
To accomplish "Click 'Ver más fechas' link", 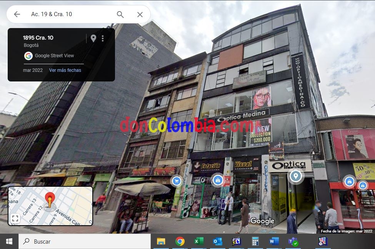I will [x=65, y=70].
